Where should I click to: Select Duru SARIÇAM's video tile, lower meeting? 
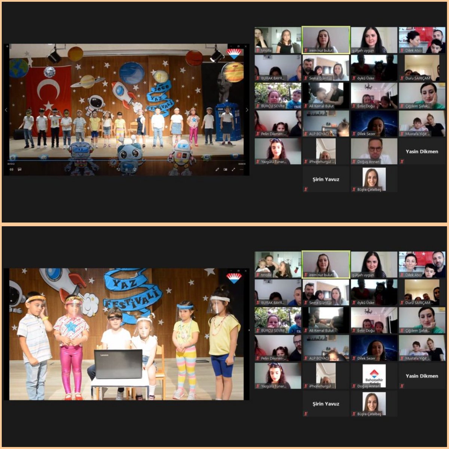[422, 292]
